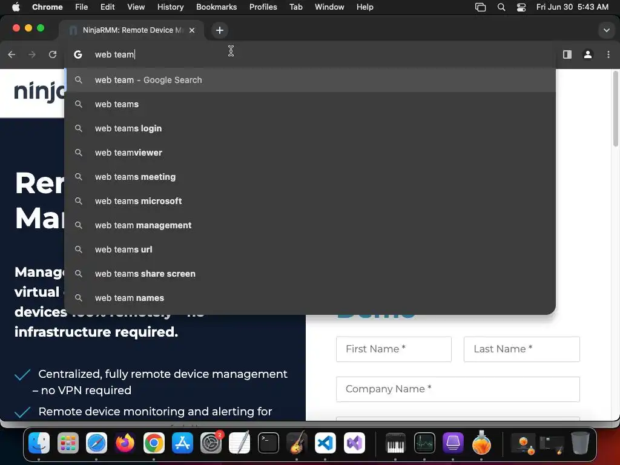Click the Last Name field
Image resolution: width=620 pixels, height=465 pixels.
pos(521,349)
